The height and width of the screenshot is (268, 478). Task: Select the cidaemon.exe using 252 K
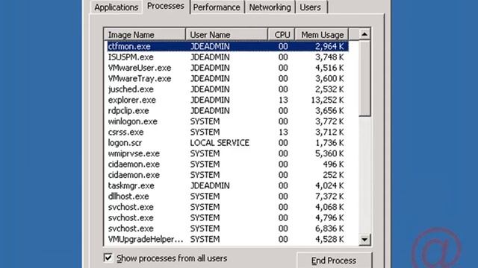[227, 175]
